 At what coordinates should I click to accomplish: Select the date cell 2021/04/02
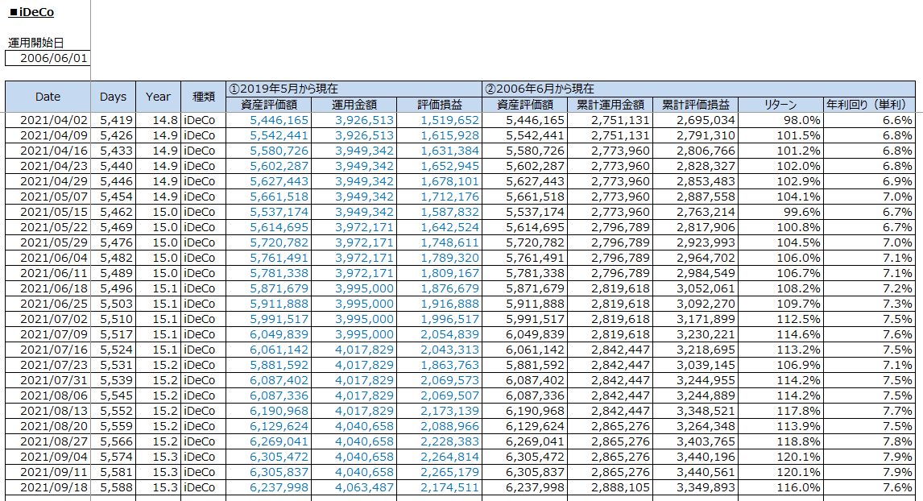[x=48, y=120]
